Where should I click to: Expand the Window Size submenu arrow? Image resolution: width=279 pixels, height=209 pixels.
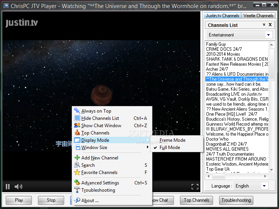point(147,147)
